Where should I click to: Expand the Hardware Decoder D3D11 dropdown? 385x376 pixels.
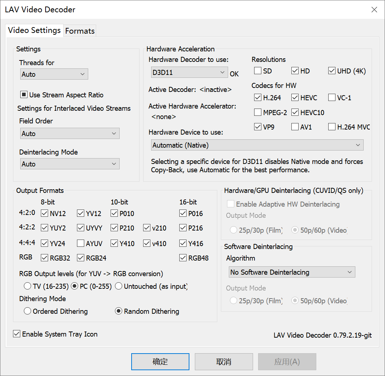coord(189,73)
